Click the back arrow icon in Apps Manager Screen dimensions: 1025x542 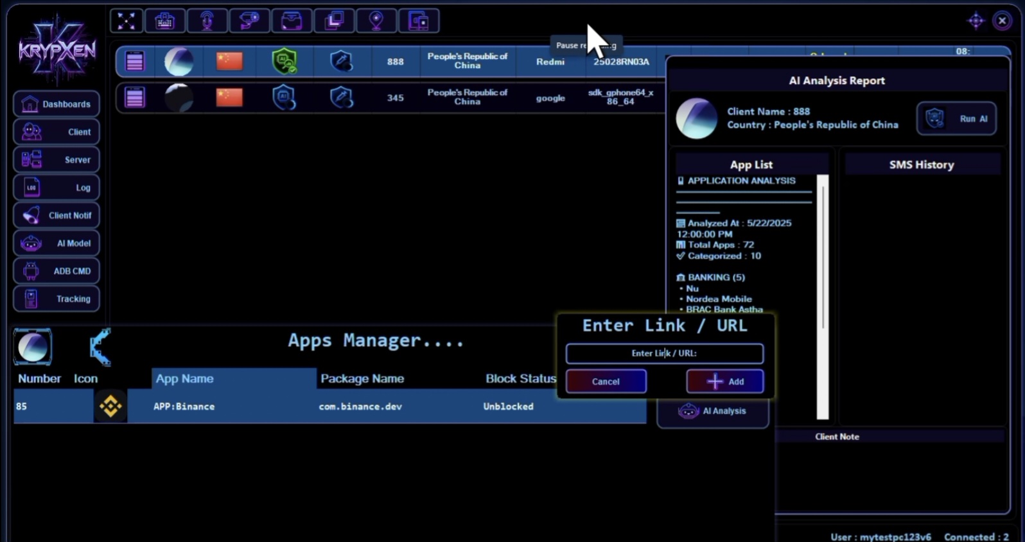pos(100,347)
